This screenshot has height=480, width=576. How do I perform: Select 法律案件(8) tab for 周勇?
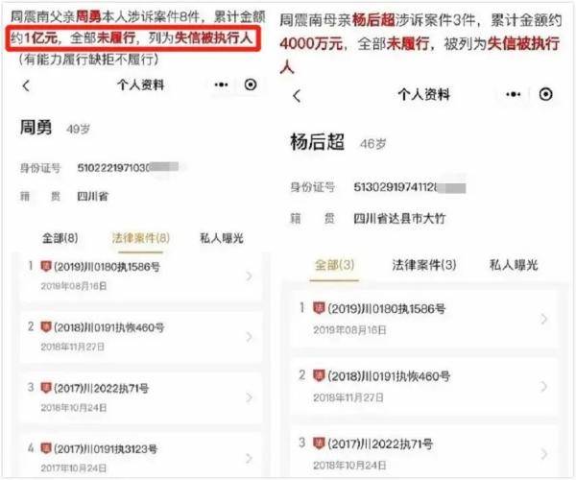pos(141,238)
